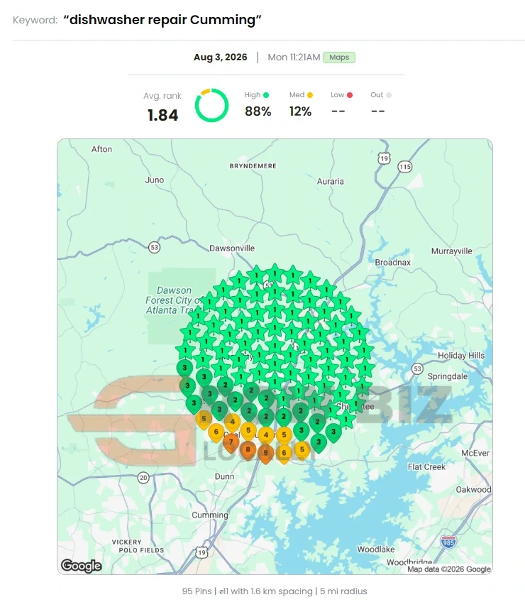Click the Dunn map label
Screen dimensions: 525x607
pyautogui.click(x=224, y=476)
